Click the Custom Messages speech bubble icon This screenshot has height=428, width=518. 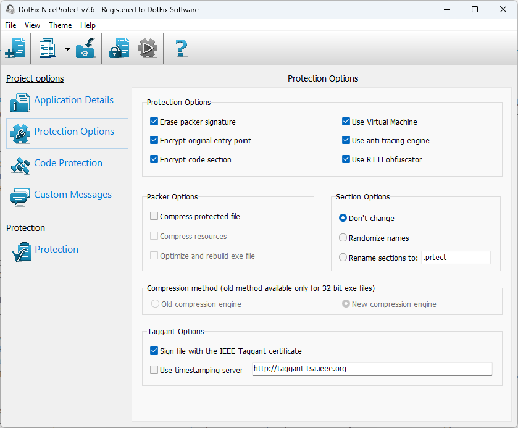point(20,196)
